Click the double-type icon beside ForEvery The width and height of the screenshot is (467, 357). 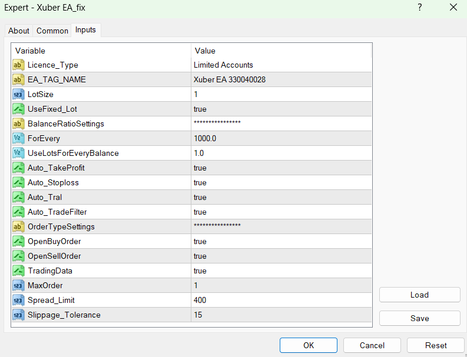[x=18, y=138]
